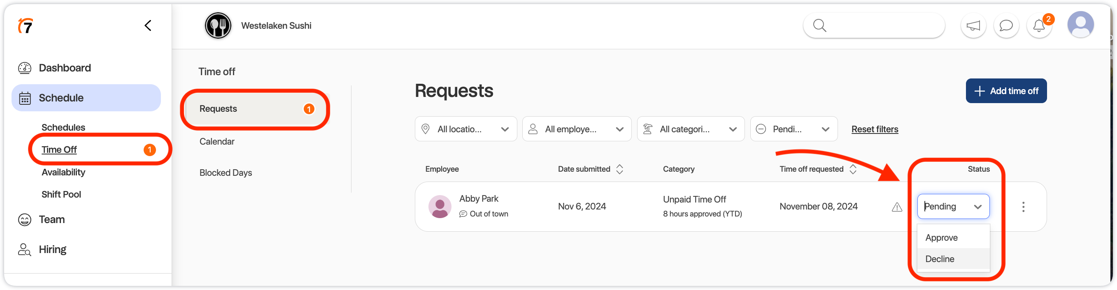Sort by Time off requested
The width and height of the screenshot is (1117, 290).
coord(852,169)
